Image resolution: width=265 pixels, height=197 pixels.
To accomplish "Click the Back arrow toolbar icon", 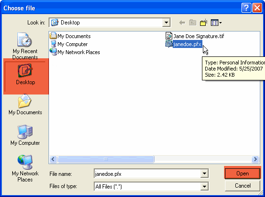I will pos(182,23).
